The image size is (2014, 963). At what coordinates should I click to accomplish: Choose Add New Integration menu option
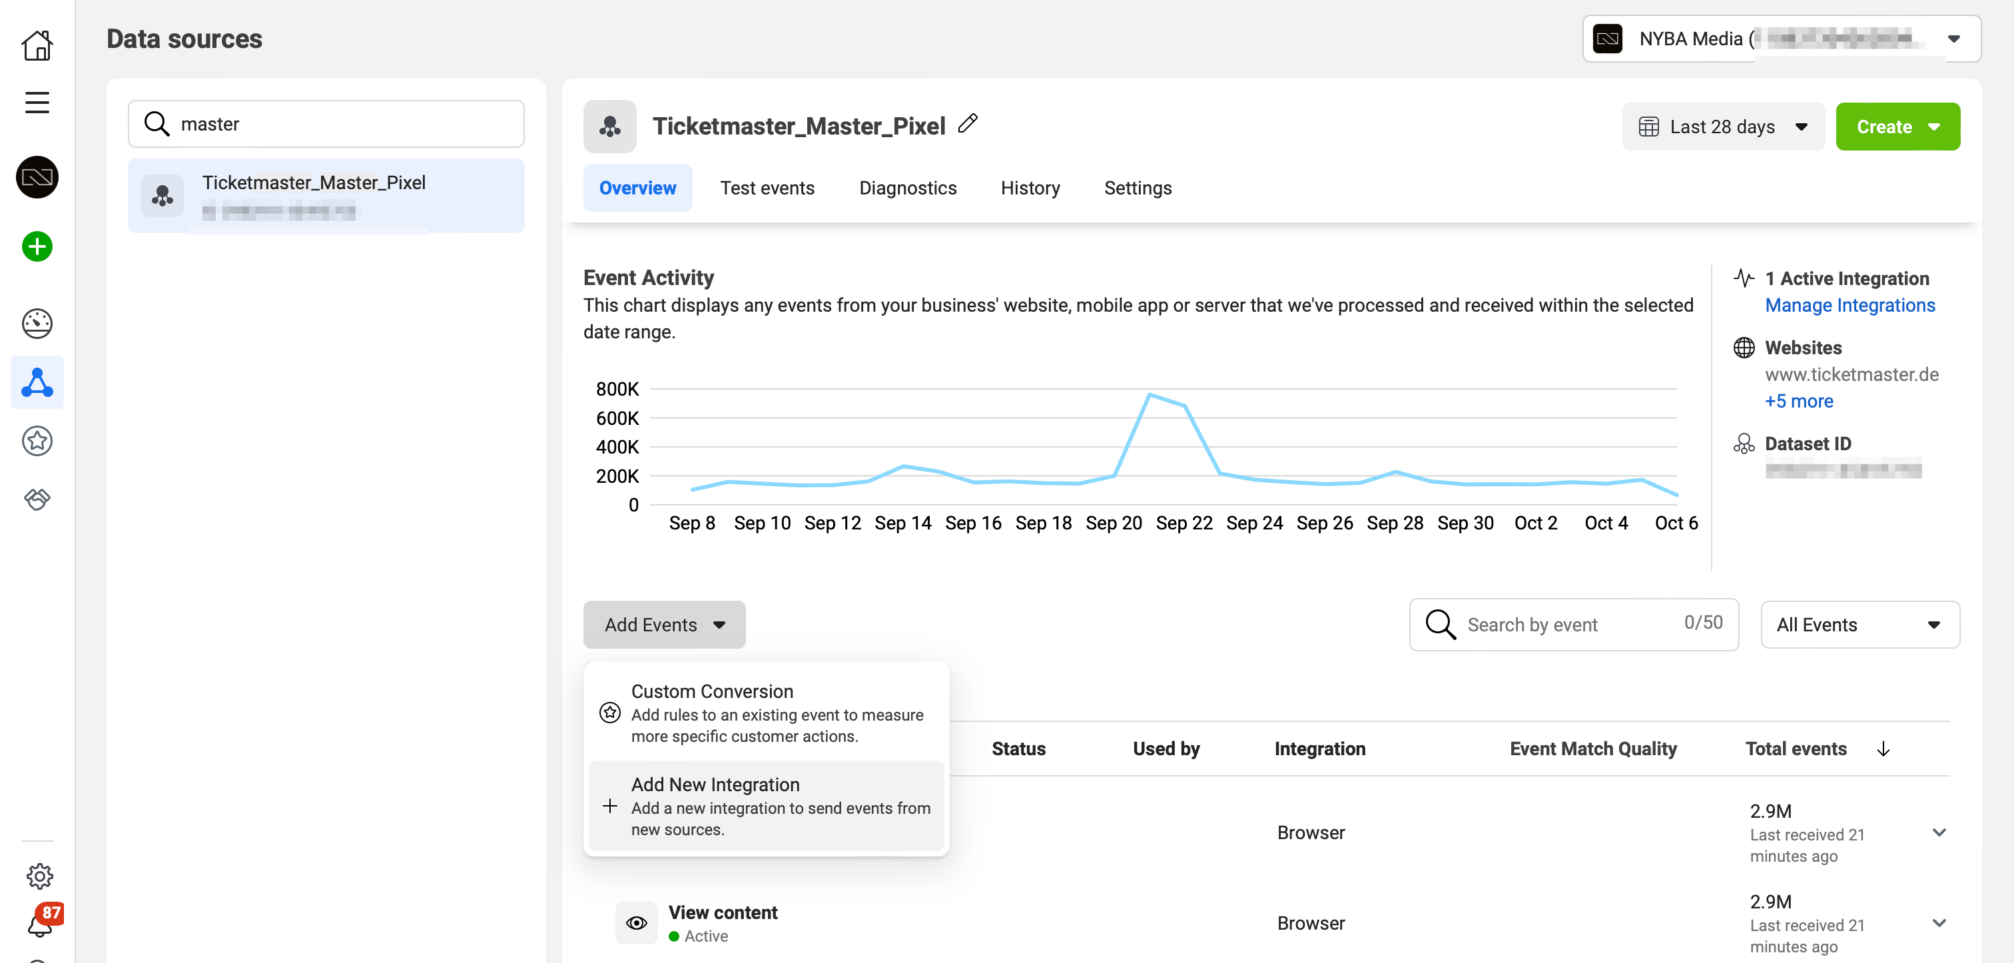pos(765,806)
